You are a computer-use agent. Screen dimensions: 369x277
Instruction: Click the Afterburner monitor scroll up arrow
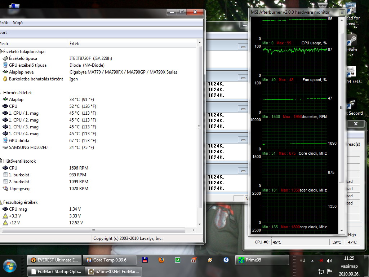click(x=342, y=20)
